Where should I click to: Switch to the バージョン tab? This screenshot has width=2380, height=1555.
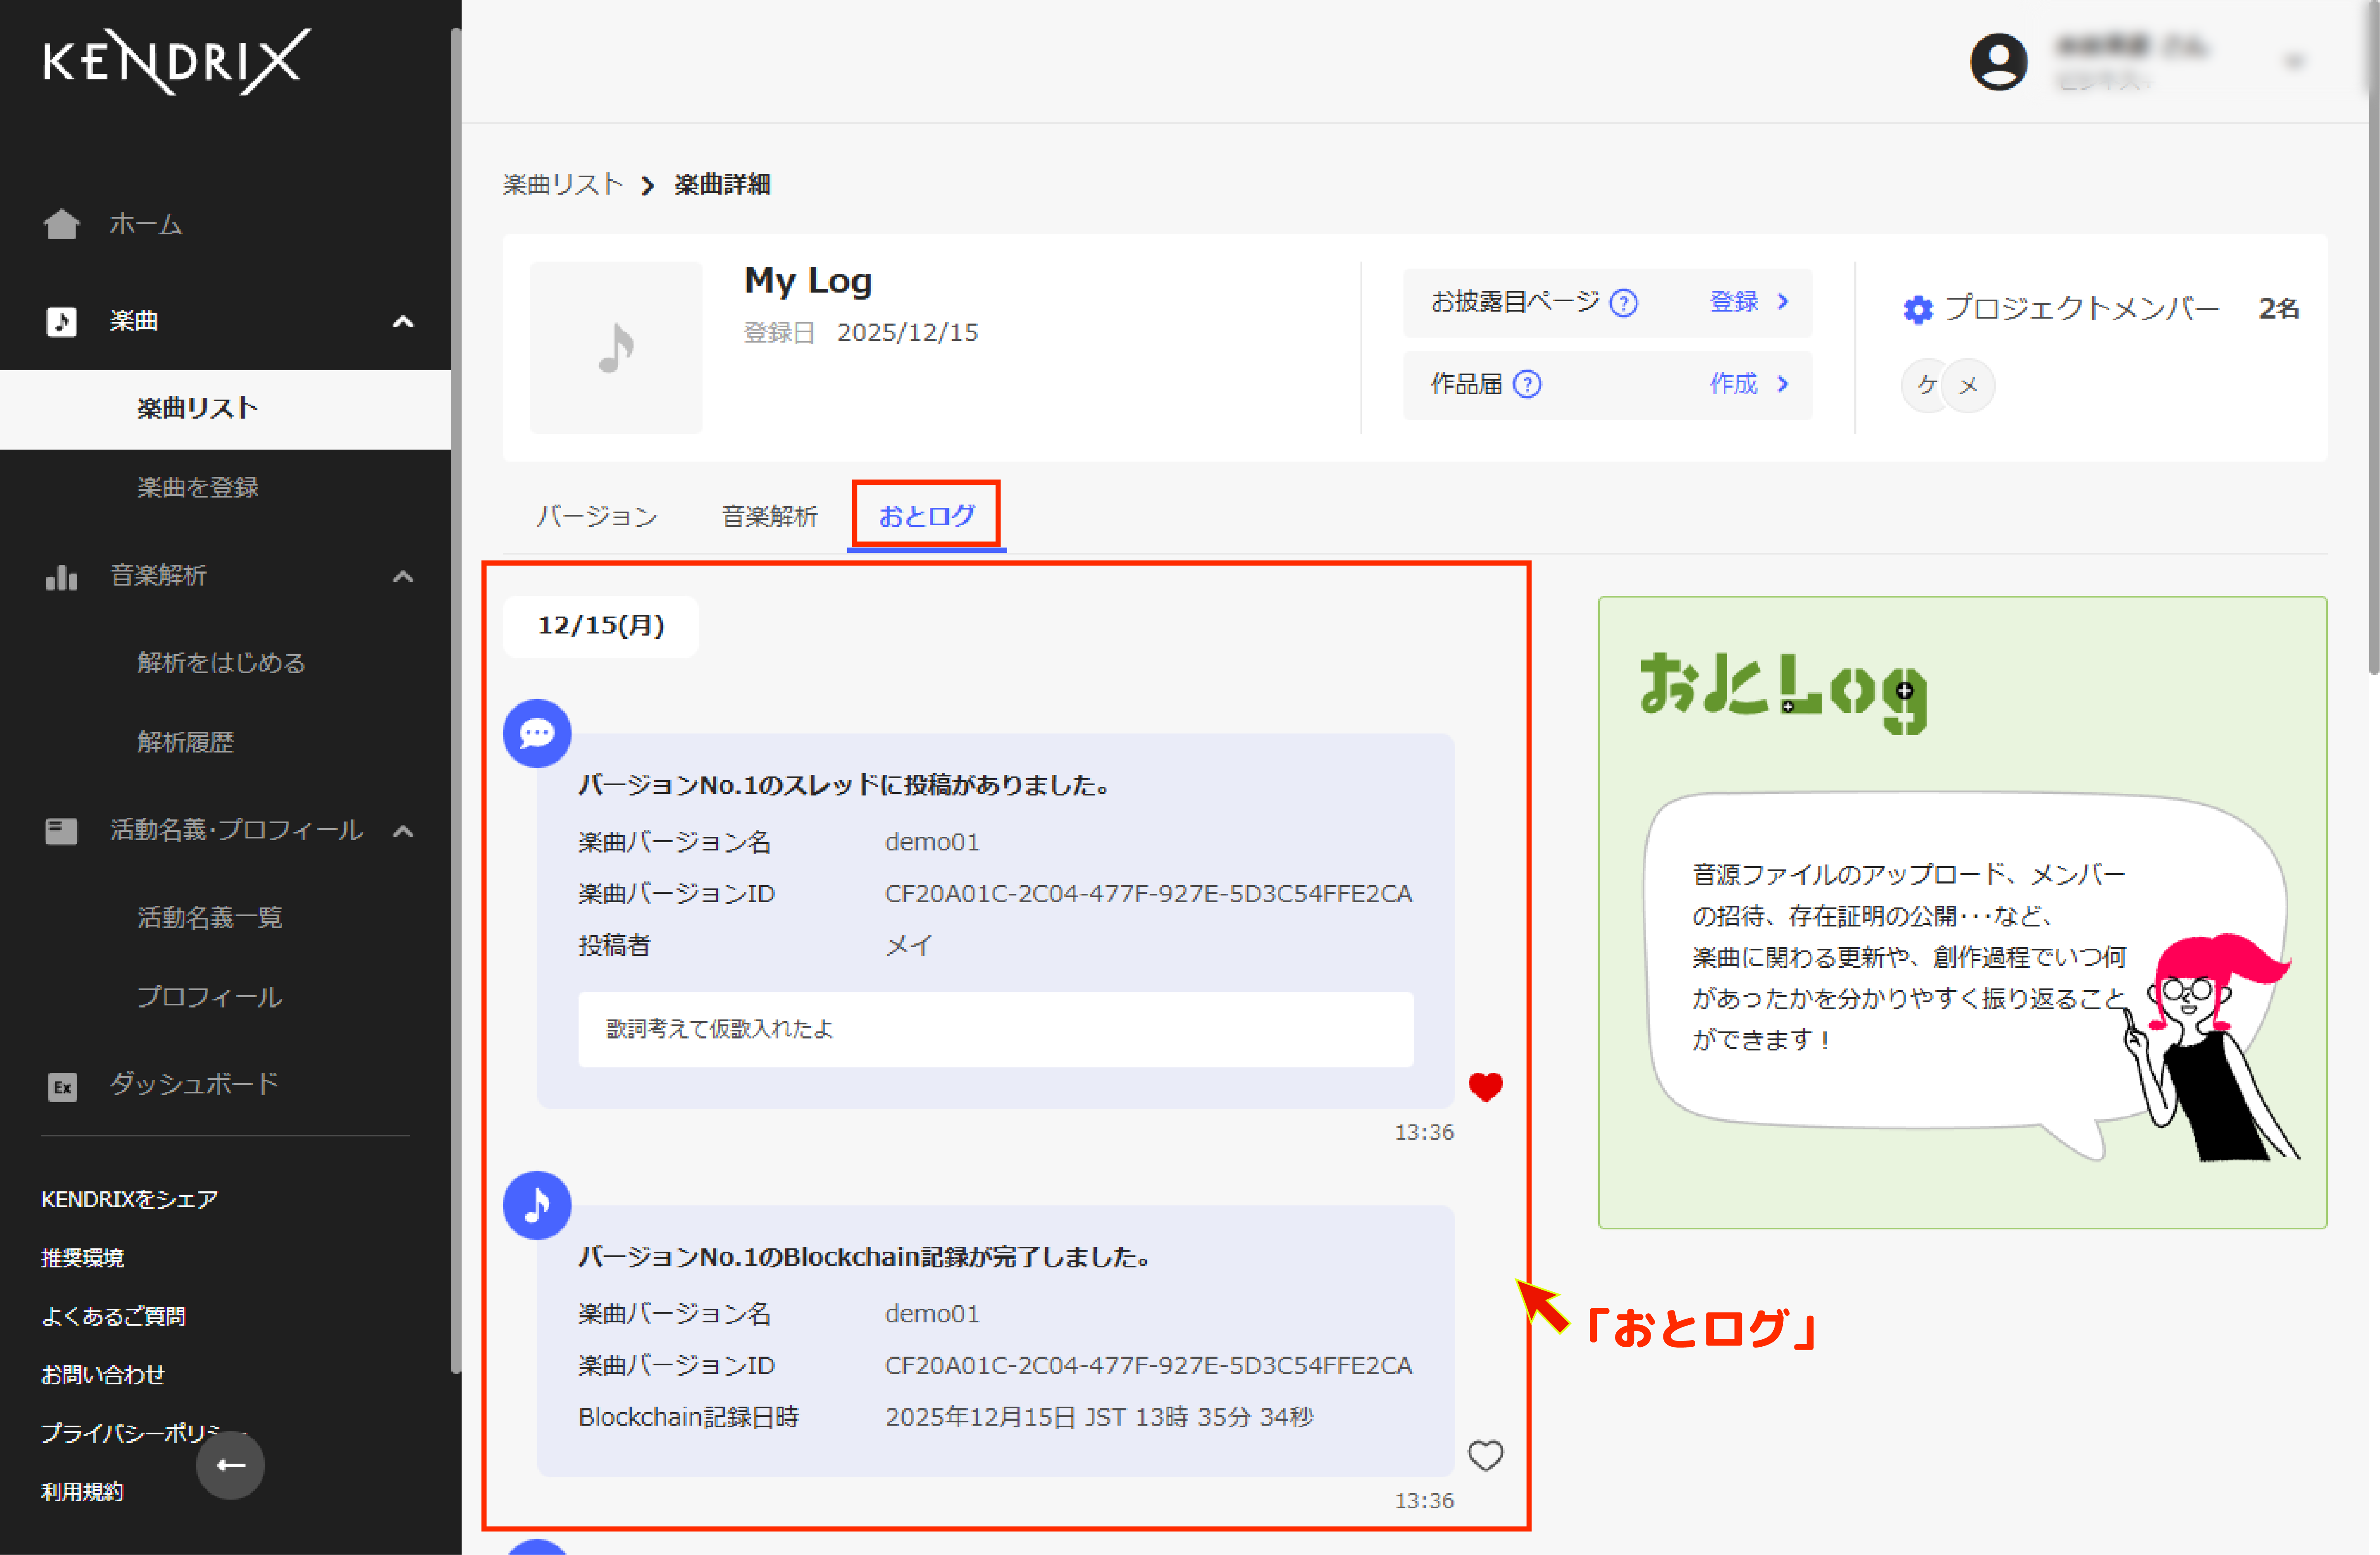pyautogui.click(x=597, y=516)
